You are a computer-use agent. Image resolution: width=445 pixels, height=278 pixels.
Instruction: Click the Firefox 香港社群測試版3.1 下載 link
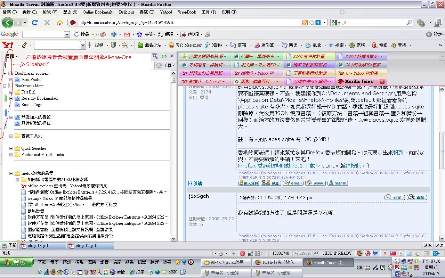pos(278,166)
